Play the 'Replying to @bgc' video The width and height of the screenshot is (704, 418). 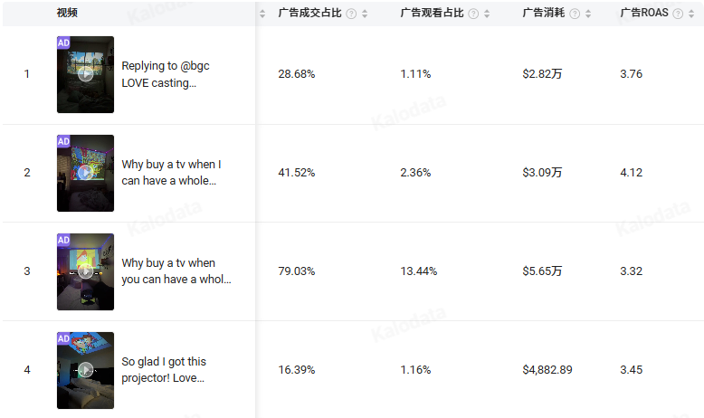(85, 74)
